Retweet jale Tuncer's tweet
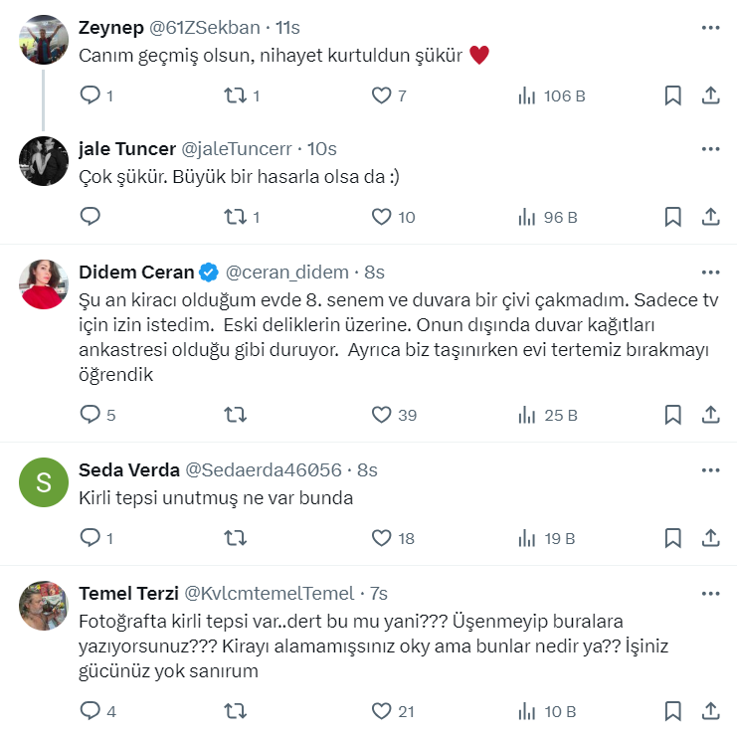 click(x=235, y=217)
